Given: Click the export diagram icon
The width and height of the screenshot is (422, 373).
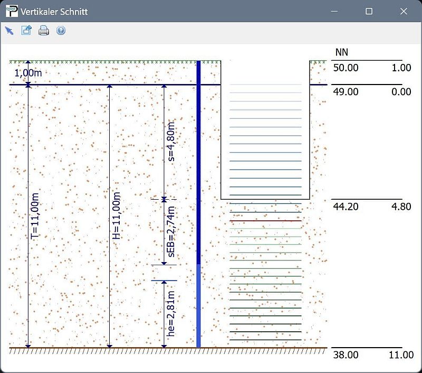Looking at the screenshot, I should click(26, 31).
